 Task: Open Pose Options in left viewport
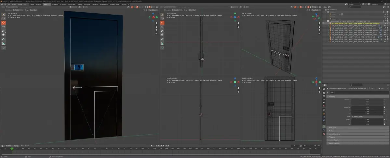153,10
